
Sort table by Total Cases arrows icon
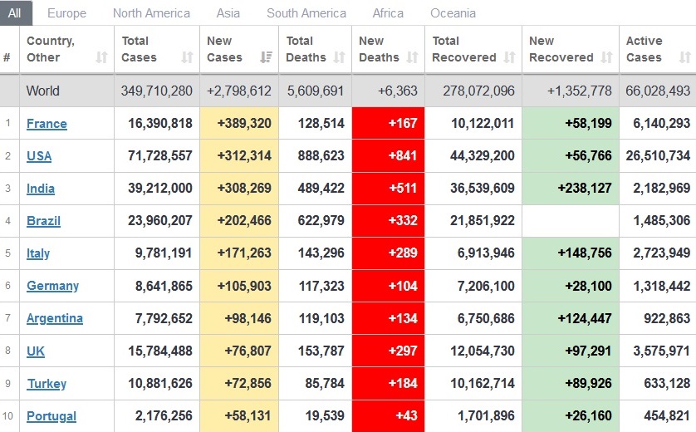click(x=187, y=57)
